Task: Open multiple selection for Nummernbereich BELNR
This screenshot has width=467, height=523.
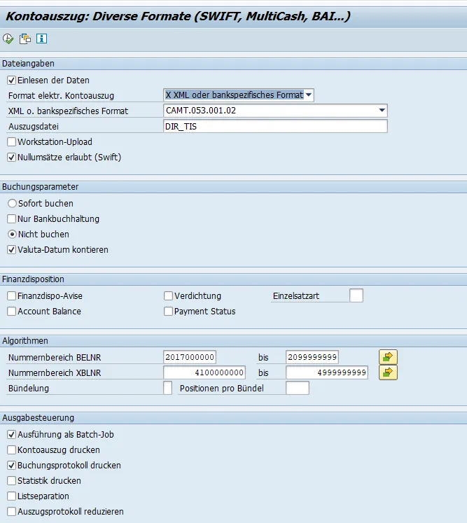Action: coord(388,357)
